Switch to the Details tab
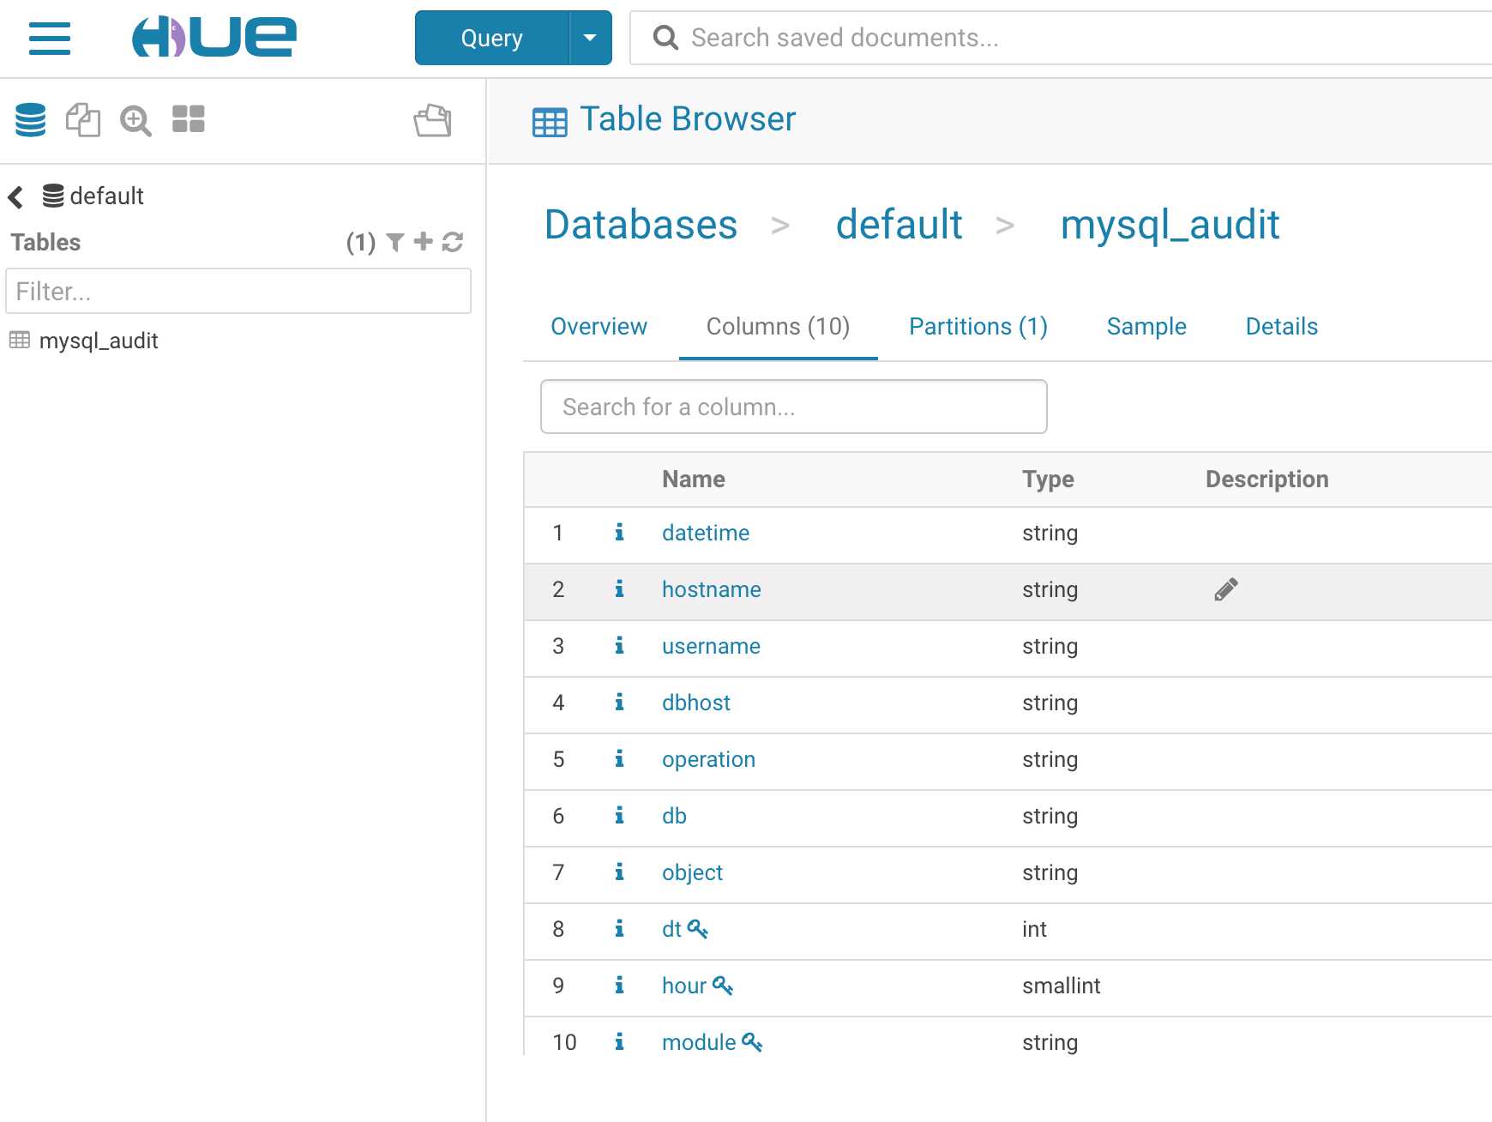The width and height of the screenshot is (1492, 1122). pyautogui.click(x=1282, y=327)
